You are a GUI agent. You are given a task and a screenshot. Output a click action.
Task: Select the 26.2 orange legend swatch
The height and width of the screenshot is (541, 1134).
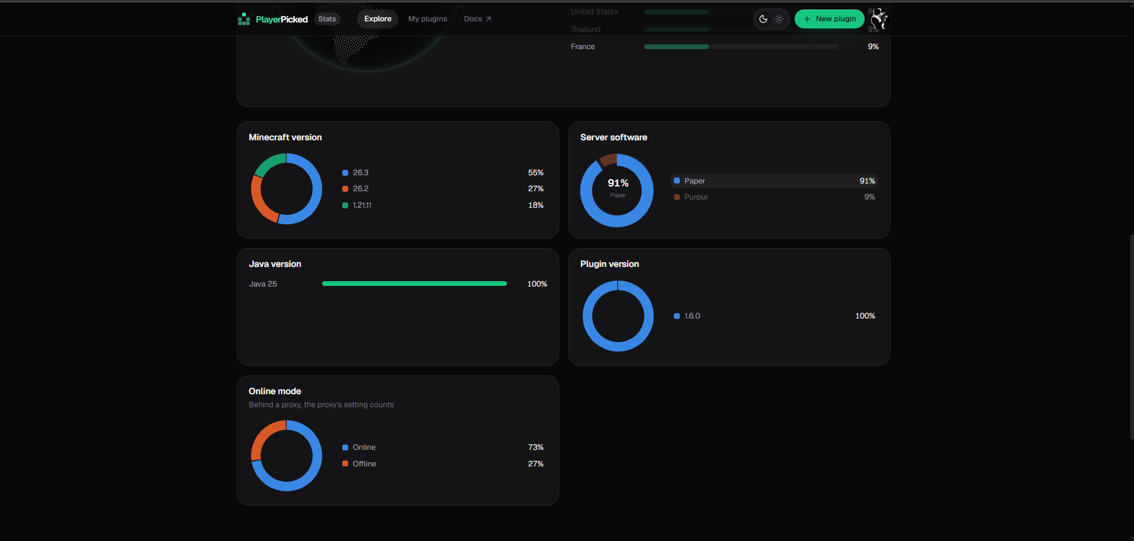(345, 189)
